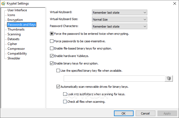This screenshot has width=179, height=118.
Task: Click the binary key file browse icon
Action: pos(169,78)
